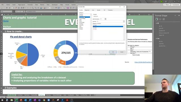This screenshot has height=102, width=181.
Task: Open Effects tab in Format Shape pane
Action: (x=160, y=19)
